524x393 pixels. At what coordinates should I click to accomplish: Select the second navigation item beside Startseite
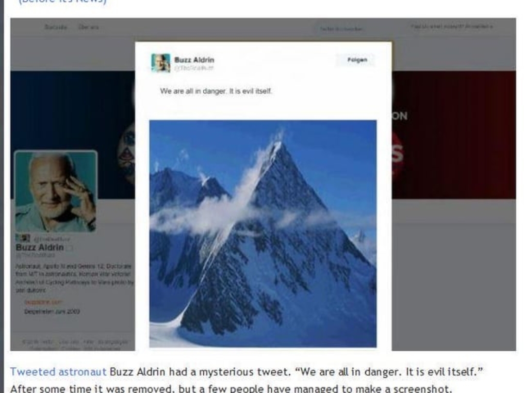pyautogui.click(x=88, y=27)
